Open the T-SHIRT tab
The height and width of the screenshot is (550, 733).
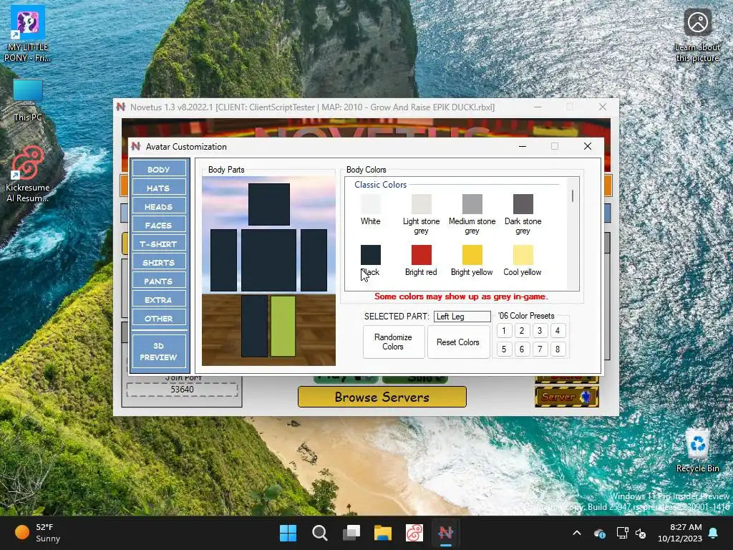[x=158, y=244]
